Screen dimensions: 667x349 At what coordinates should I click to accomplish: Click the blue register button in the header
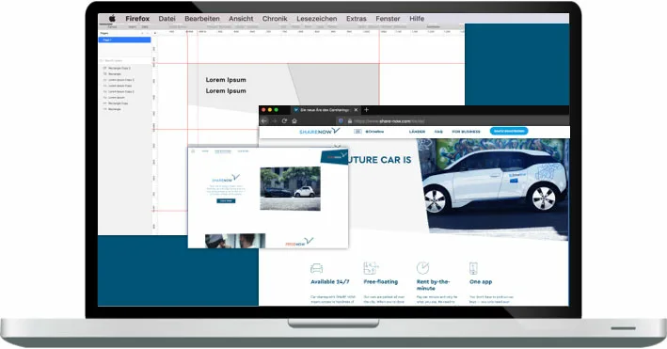509,131
